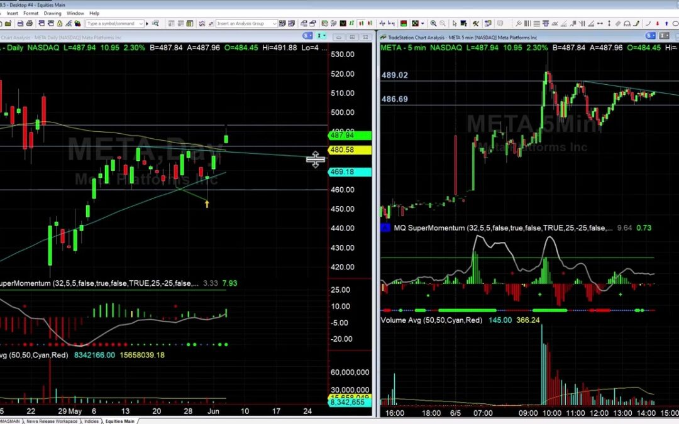Click the print icon in toolbar
Image resolution: width=679 pixels, height=424 pixels.
tap(29, 23)
